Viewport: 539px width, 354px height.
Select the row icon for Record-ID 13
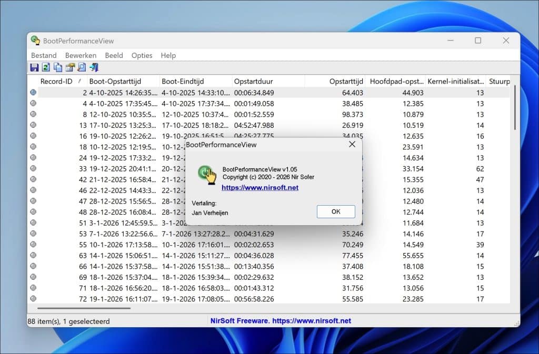33,125
